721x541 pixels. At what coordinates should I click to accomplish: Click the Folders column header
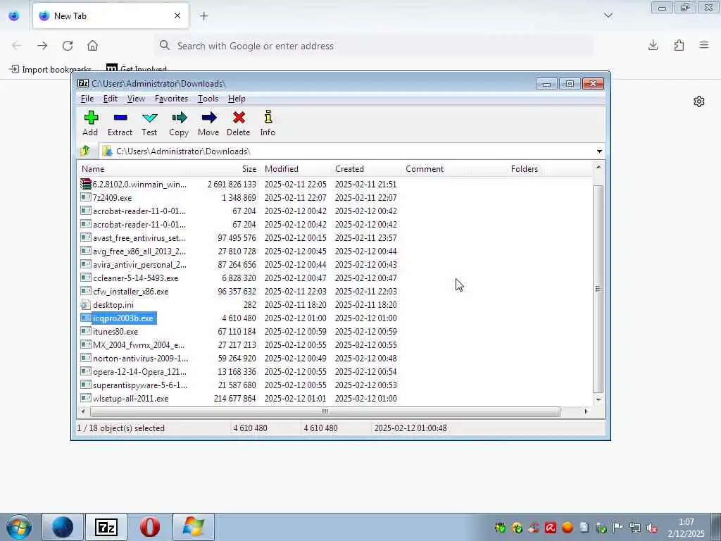pyautogui.click(x=507, y=169)
